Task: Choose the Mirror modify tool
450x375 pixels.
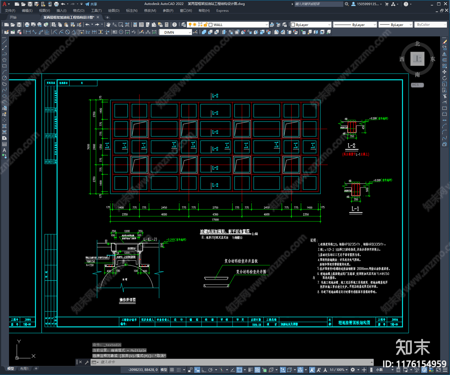Action: [444, 54]
